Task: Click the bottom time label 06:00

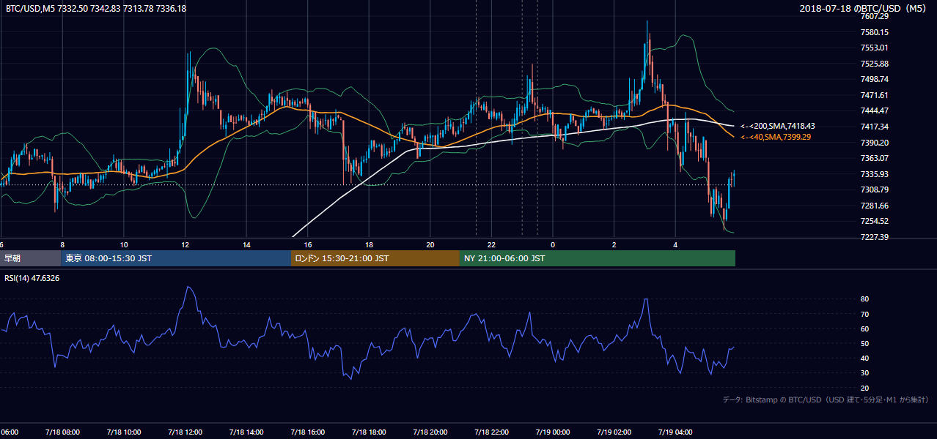Action: pyautogui.click(x=10, y=432)
